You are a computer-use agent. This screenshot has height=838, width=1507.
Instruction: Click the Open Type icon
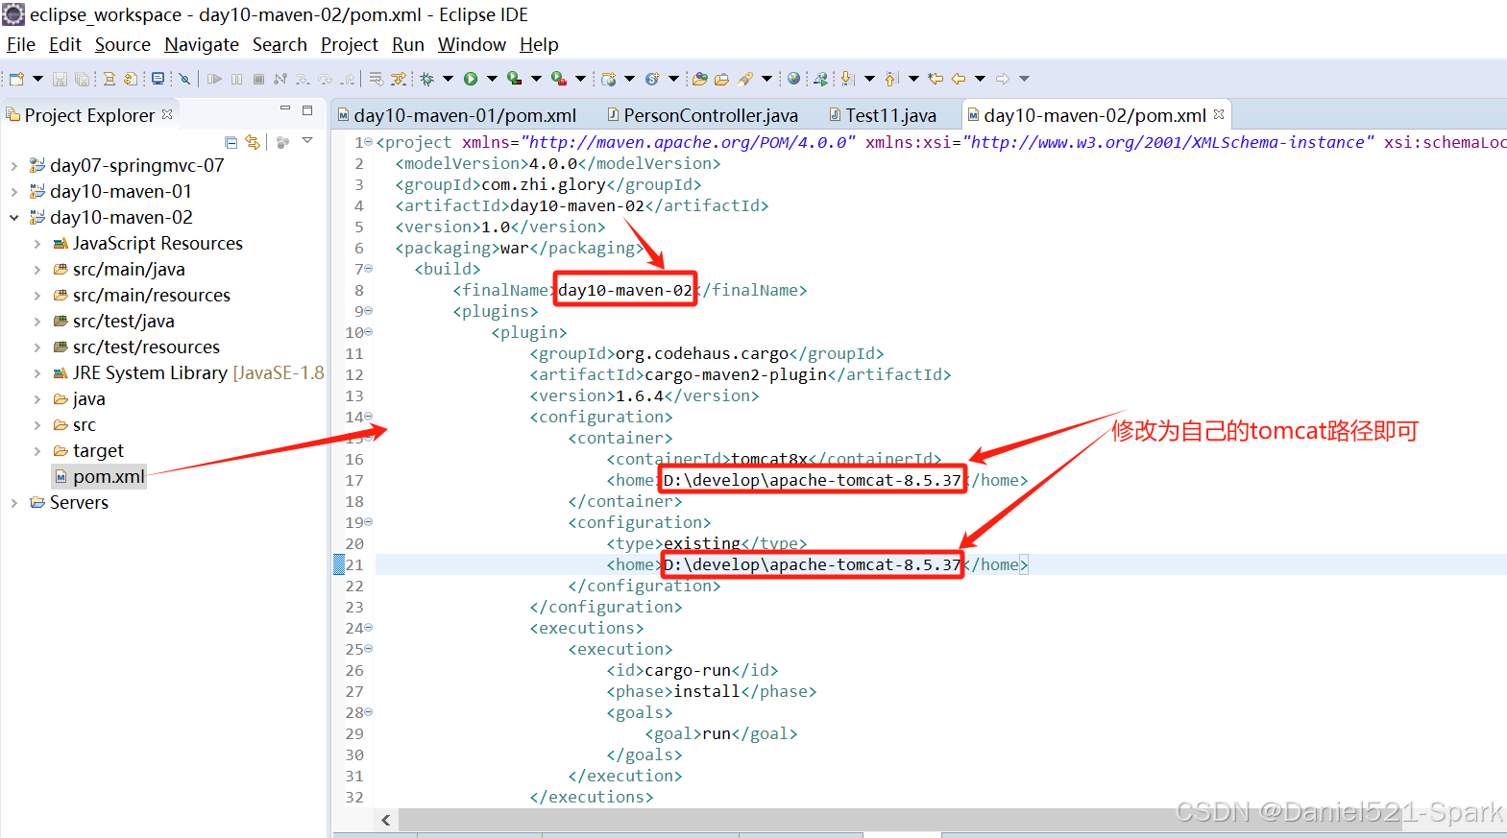coord(699,79)
